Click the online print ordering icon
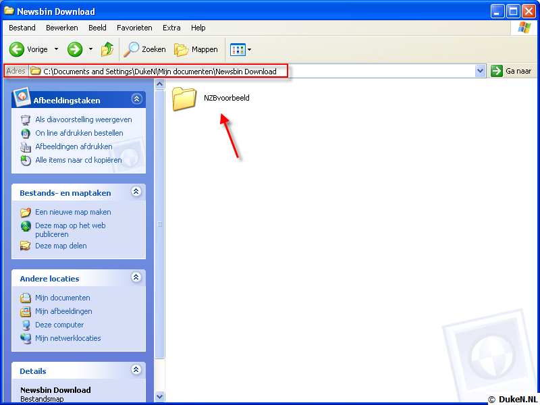540x405 pixels. (x=26, y=133)
